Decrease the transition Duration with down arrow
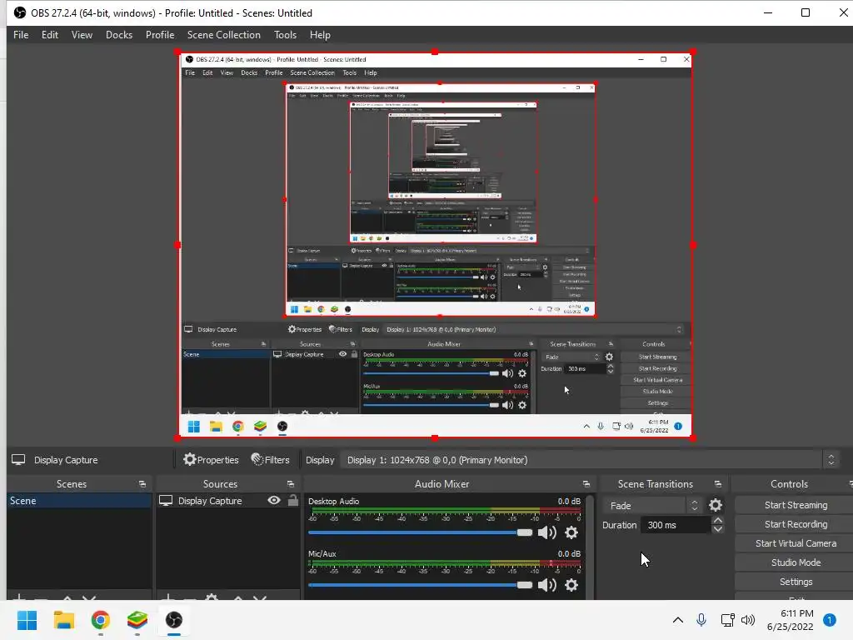Screen dimensions: 853x640 (x=717, y=529)
